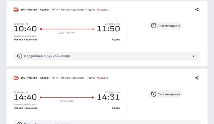The height and width of the screenshot is (124, 214).
Task: Click train title 104 «Москва – Адлер»
Action: coord(35,10)
